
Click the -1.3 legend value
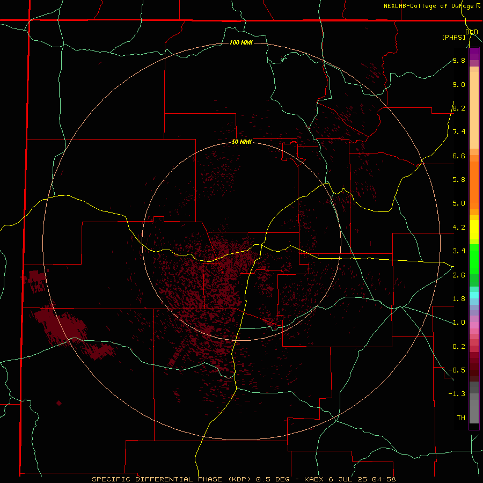(x=457, y=394)
